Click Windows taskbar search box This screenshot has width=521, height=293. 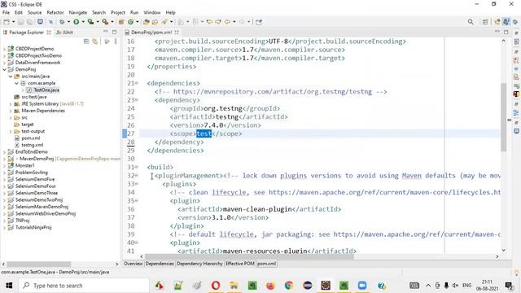[x=84, y=286]
